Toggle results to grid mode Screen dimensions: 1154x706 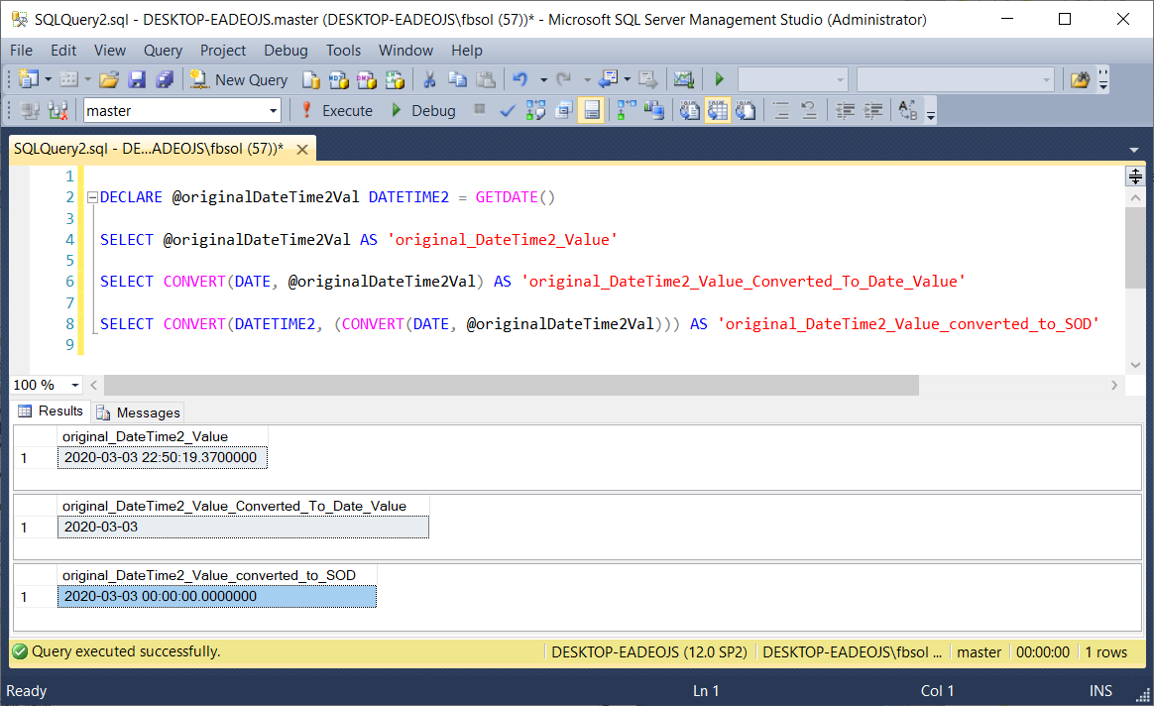[718, 110]
